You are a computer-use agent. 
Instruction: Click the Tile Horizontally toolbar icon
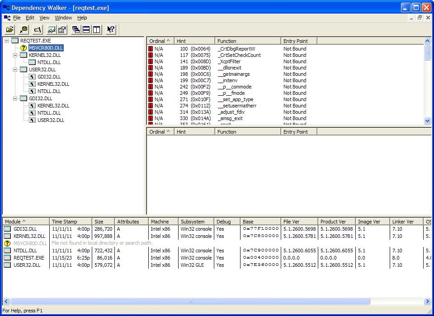[86, 30]
